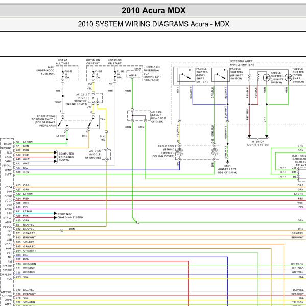Click the "B21 GRN/RED" pin label
The width and height of the screenshot is (306, 306).
tap(26, 233)
